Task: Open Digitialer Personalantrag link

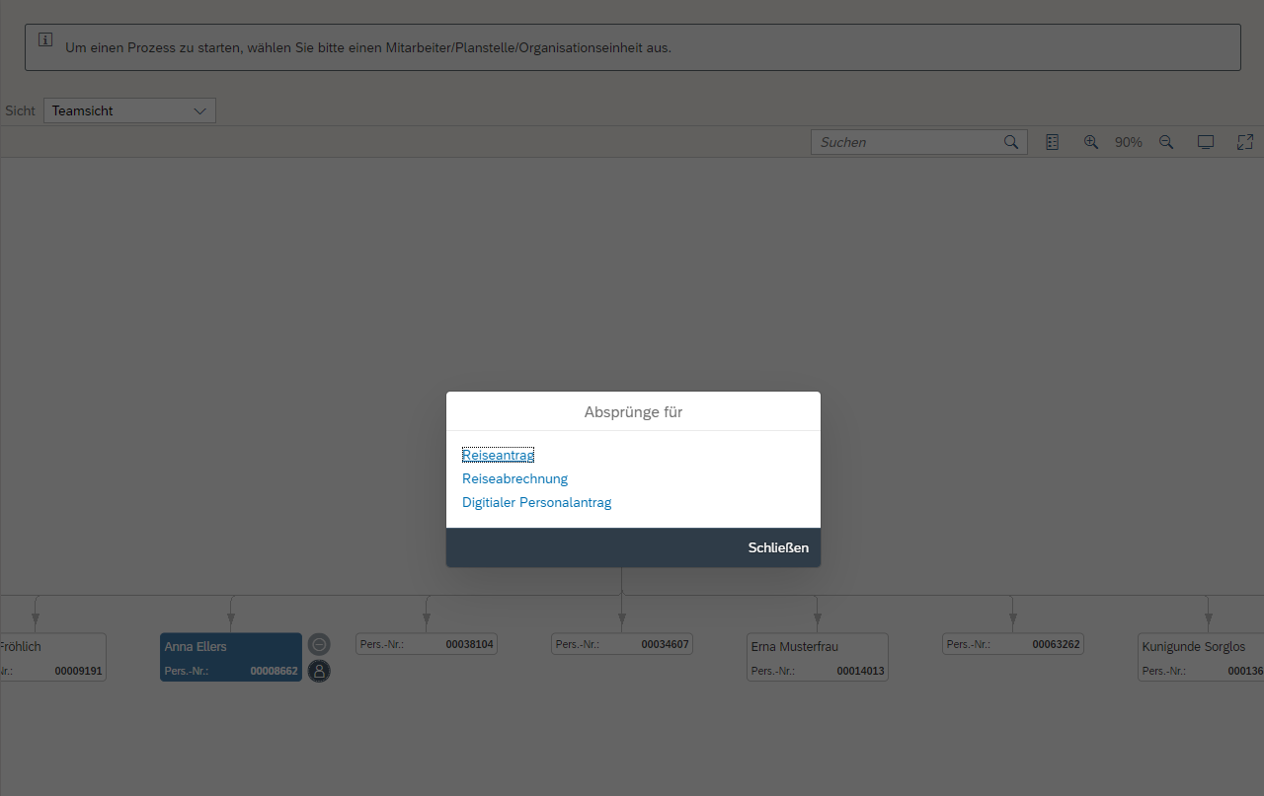Action: [536, 502]
